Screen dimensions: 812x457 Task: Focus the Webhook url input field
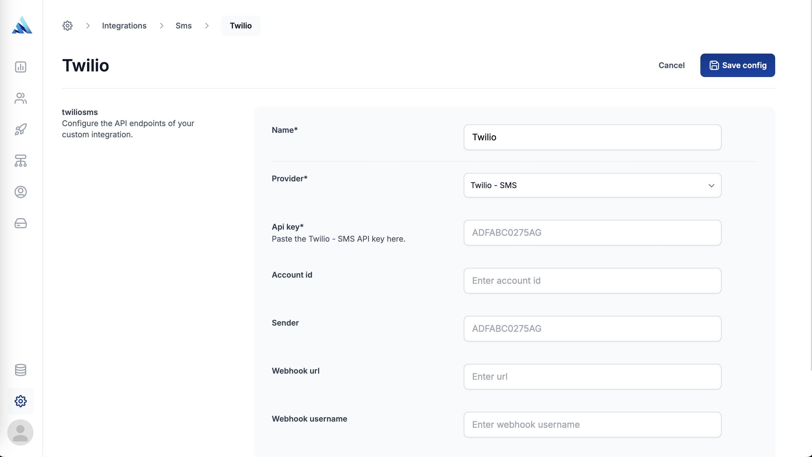click(592, 377)
